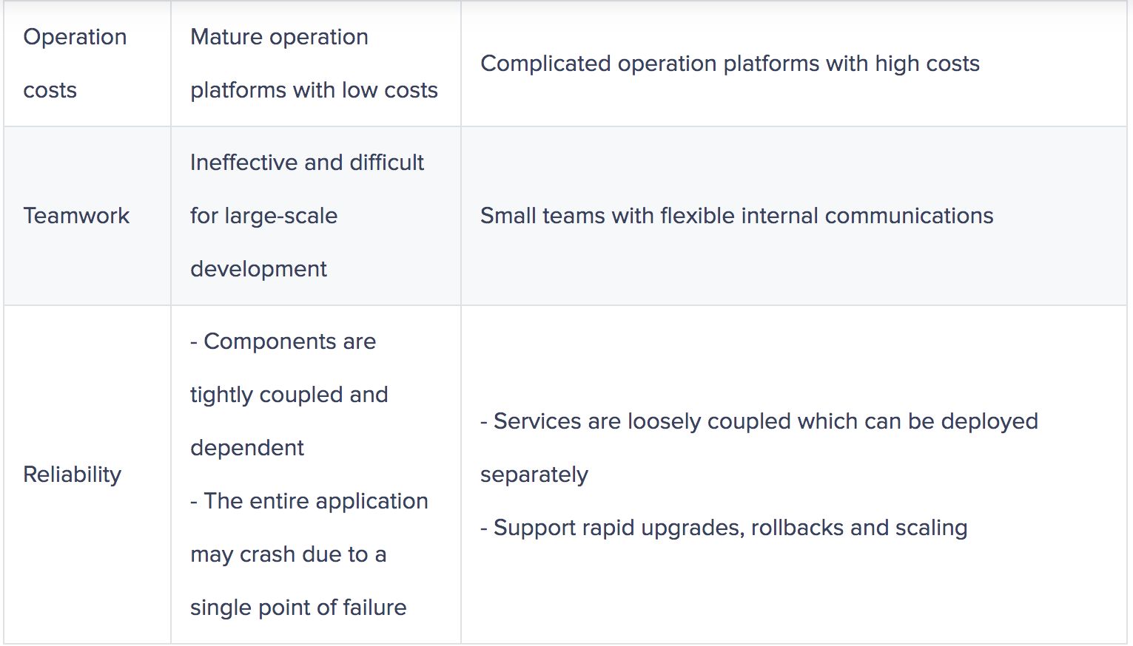Image resolution: width=1133 pixels, height=646 pixels.
Task: Click the word 'development'
Action: [258, 269]
